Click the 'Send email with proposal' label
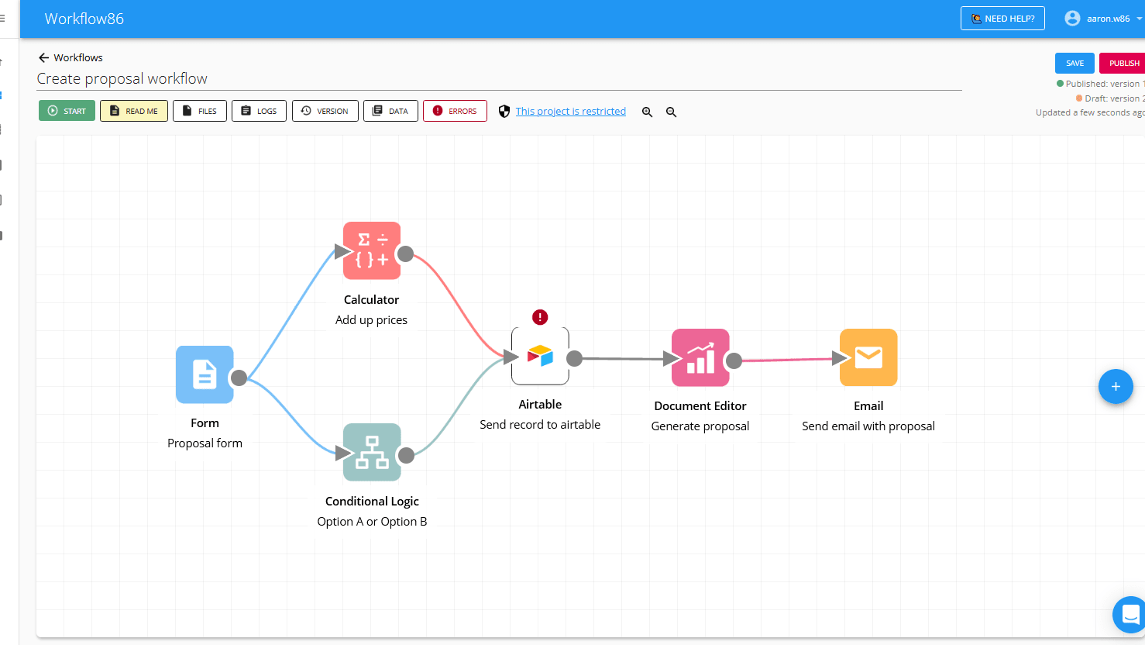Viewport: 1145px width, 645px height. point(868,426)
